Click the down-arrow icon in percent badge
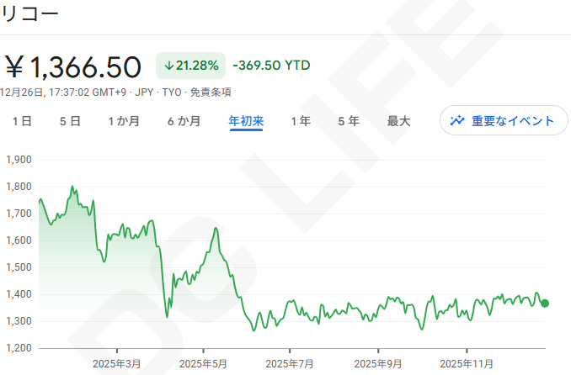The image size is (571, 375). coord(168,66)
